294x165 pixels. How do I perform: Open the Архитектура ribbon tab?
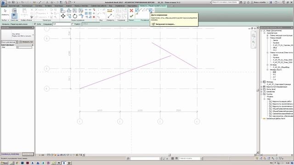point(14,6)
